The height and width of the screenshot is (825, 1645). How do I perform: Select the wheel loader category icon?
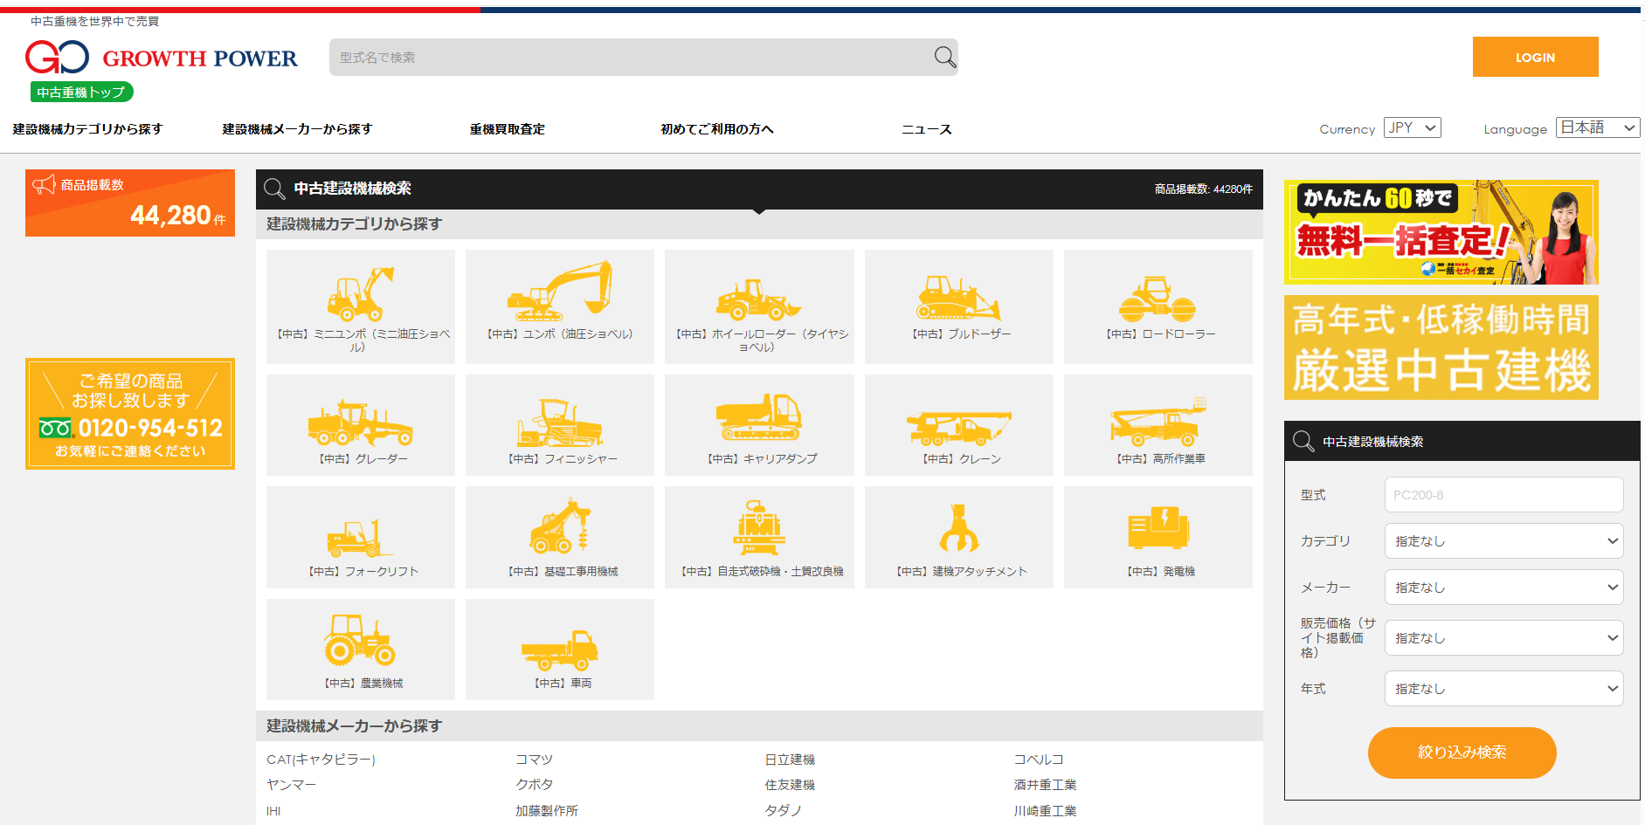[758, 299]
